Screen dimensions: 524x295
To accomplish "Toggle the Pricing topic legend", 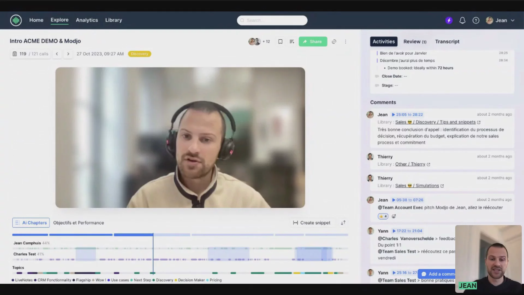I will click(x=214, y=280).
